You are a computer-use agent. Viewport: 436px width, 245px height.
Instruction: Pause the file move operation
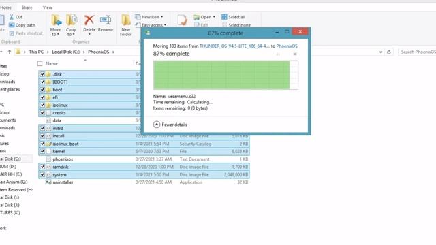pyautogui.click(x=278, y=54)
